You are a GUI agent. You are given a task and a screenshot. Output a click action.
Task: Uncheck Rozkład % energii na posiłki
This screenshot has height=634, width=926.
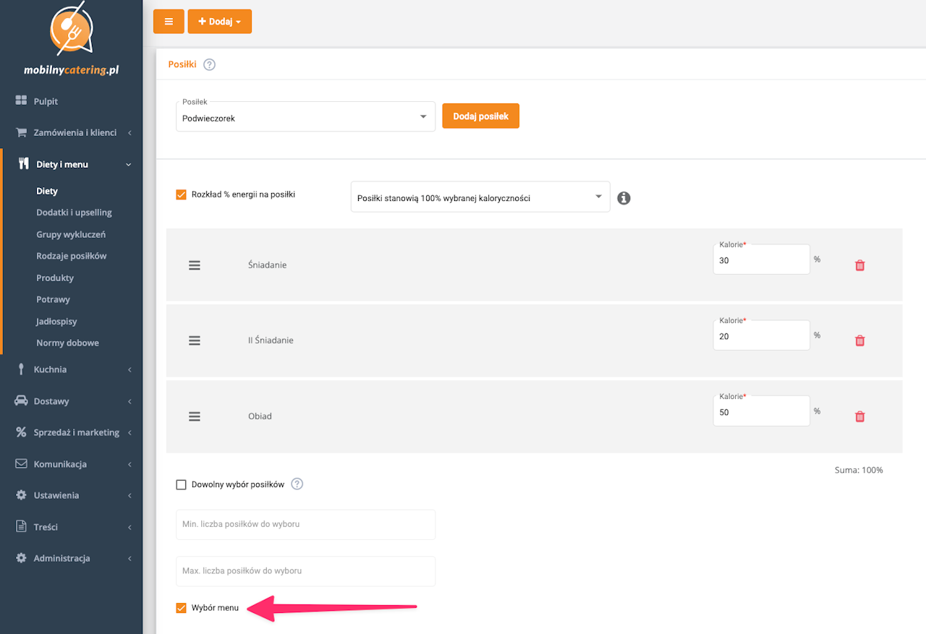tap(182, 194)
